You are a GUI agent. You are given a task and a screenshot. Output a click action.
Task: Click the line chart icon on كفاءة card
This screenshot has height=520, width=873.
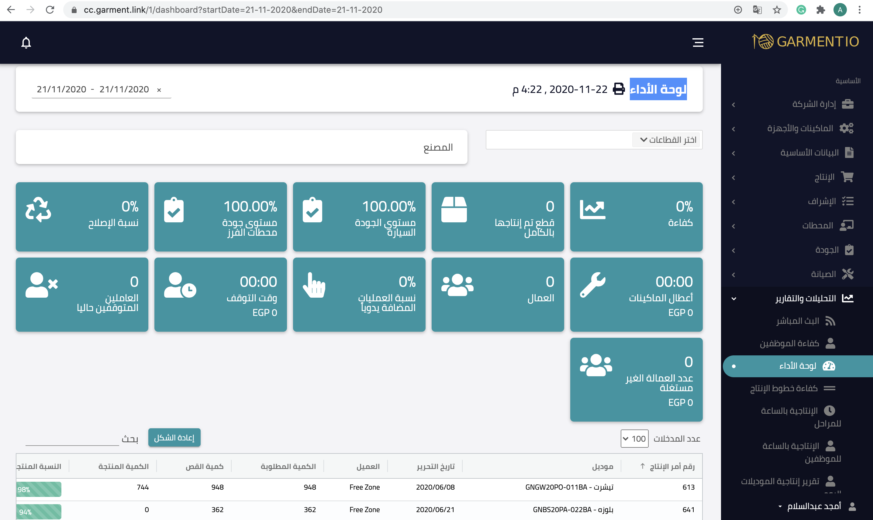(x=592, y=210)
